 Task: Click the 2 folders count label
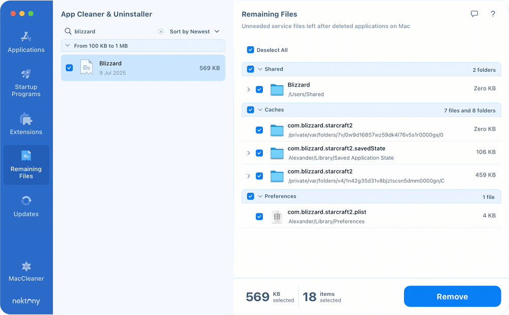[x=484, y=70]
